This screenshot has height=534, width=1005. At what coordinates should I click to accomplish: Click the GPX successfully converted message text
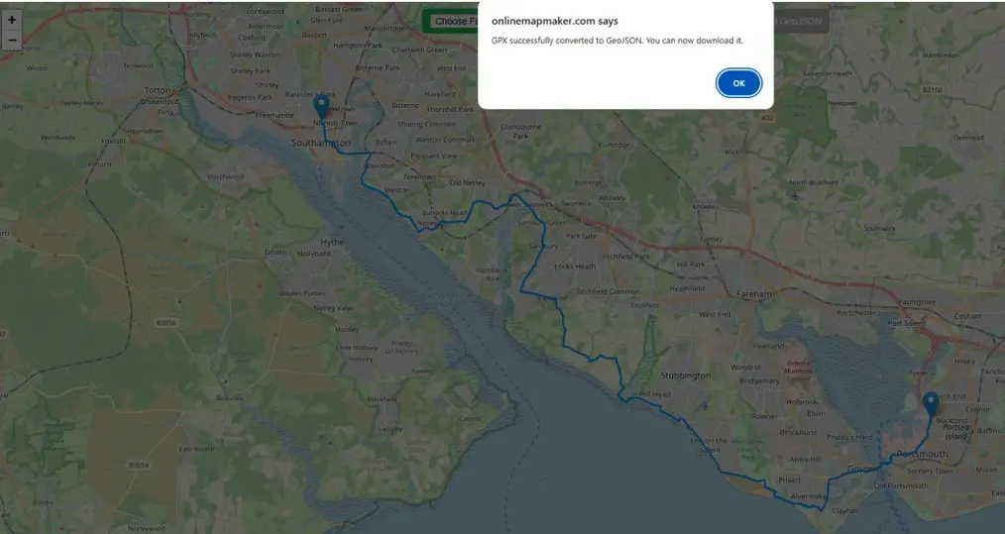coord(616,41)
